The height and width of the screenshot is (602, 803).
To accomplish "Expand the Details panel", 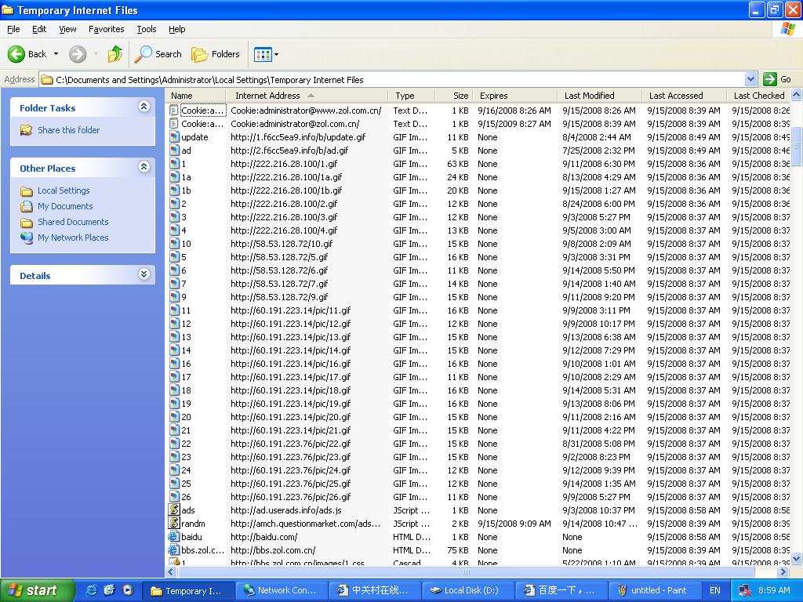I will 144,274.
